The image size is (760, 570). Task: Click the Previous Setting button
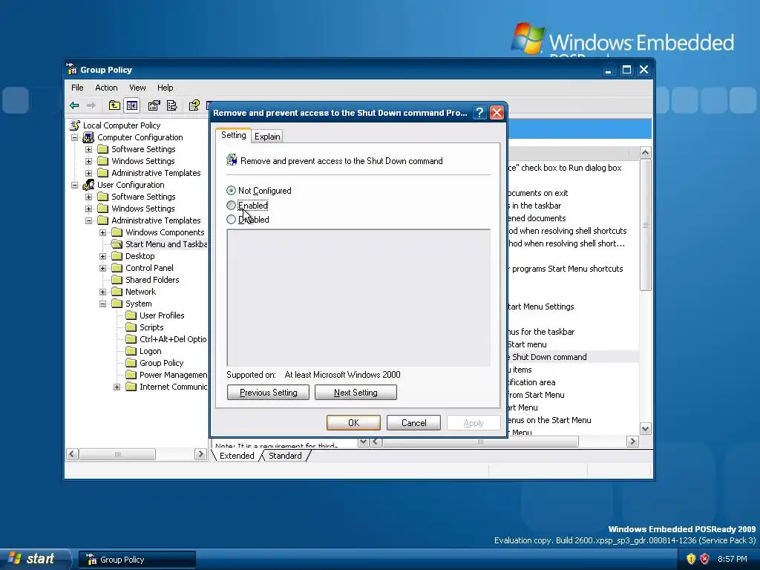coord(268,392)
